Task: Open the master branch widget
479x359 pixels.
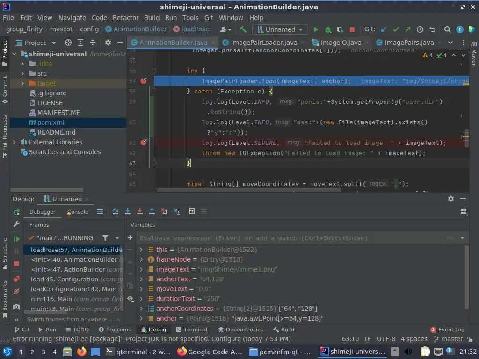Action: pos(449,339)
